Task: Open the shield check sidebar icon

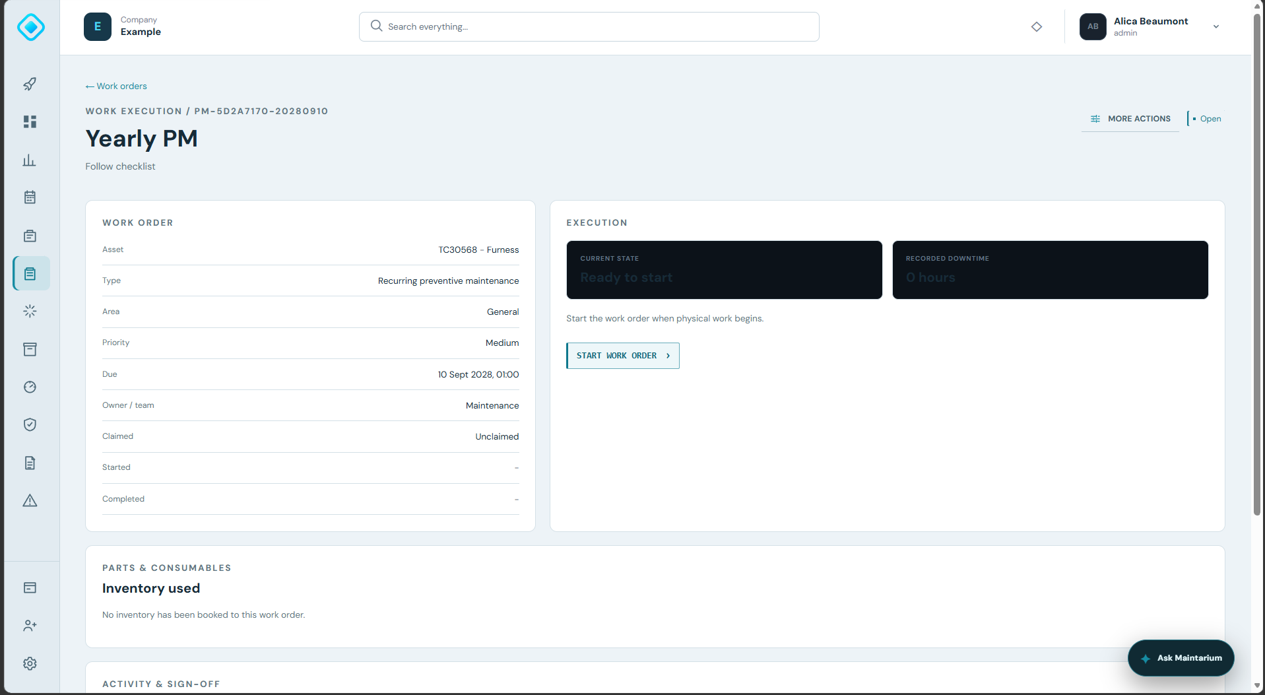Action: coord(30,424)
